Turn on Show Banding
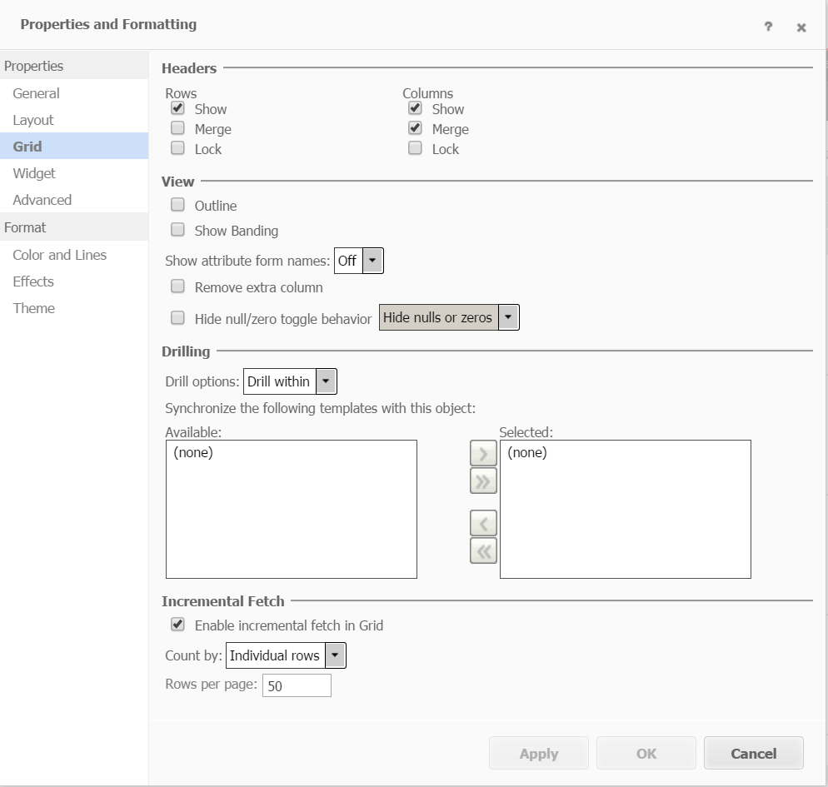This screenshot has width=828, height=787. coord(177,230)
